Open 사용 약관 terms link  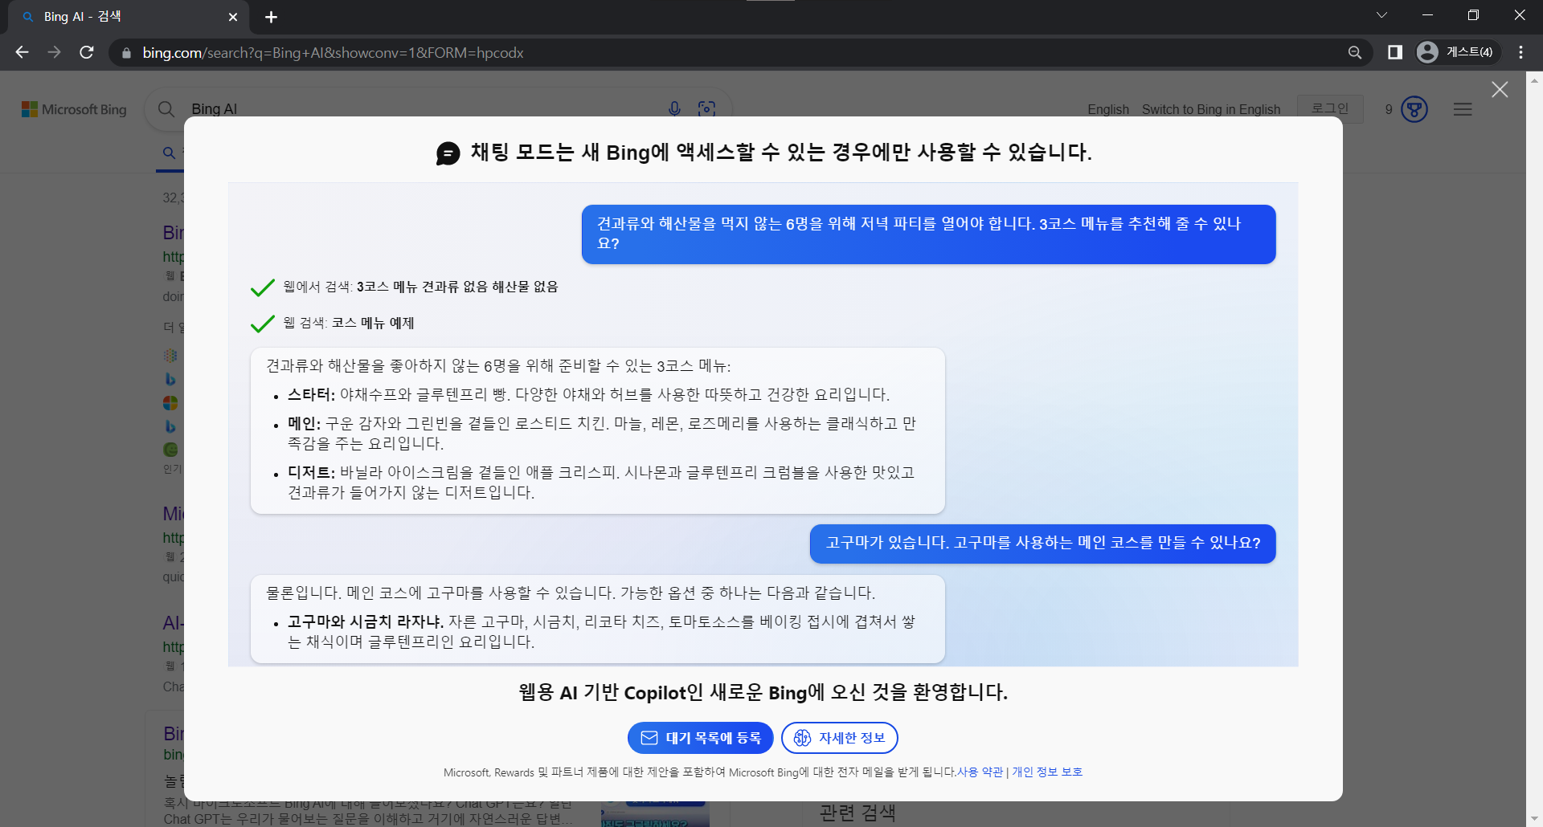pos(980,772)
